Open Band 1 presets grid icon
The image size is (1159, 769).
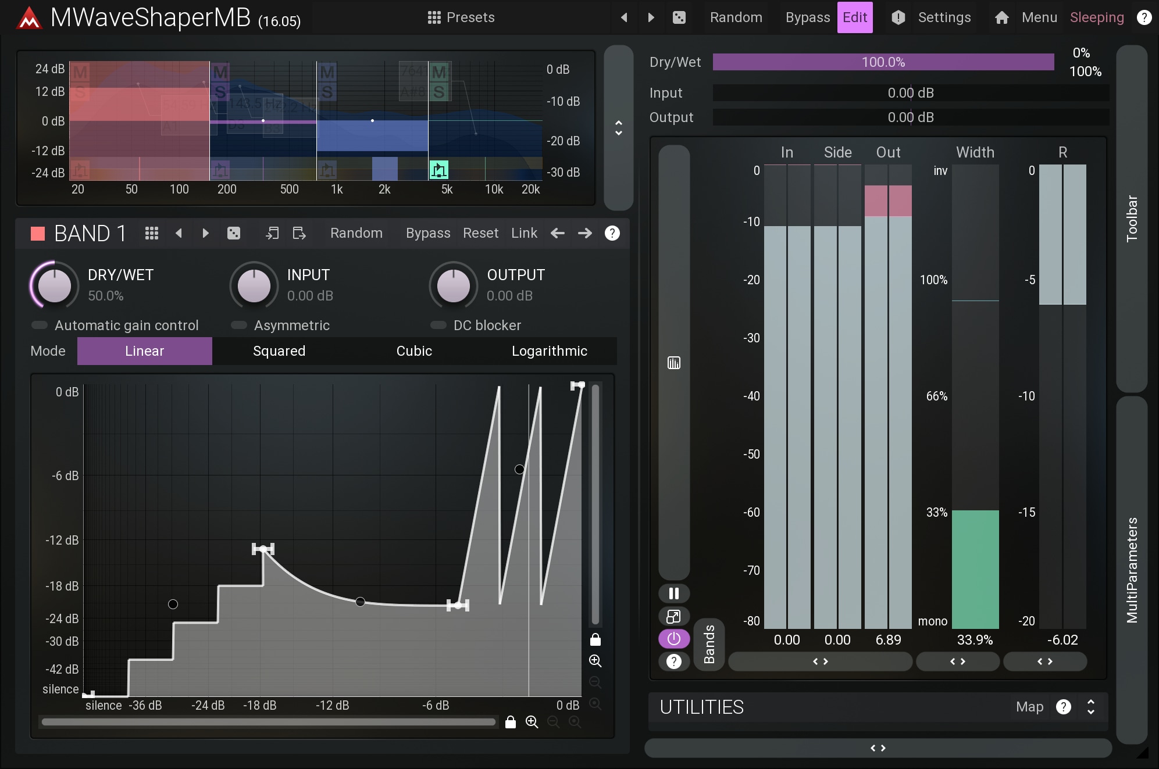(152, 233)
